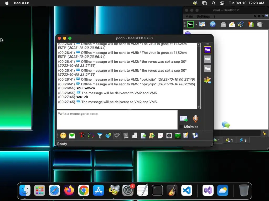
Task: Open the Main menu in vm4 window
Action: point(189,16)
